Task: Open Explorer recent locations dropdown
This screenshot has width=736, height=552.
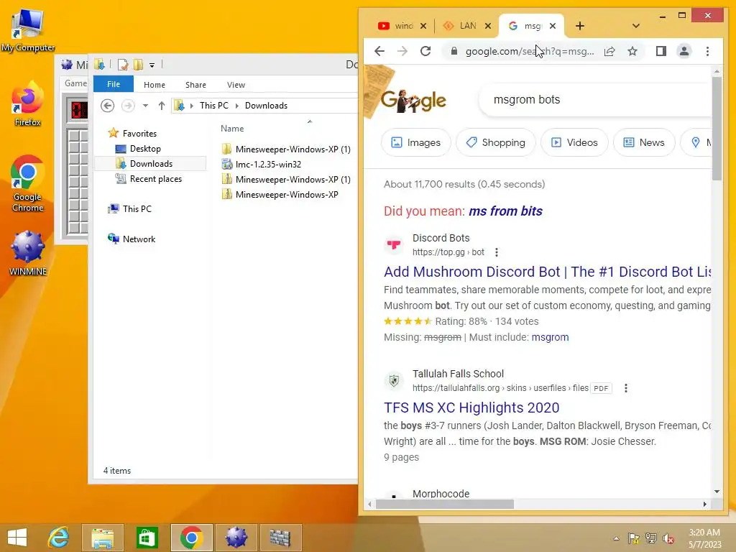Action: point(145,106)
